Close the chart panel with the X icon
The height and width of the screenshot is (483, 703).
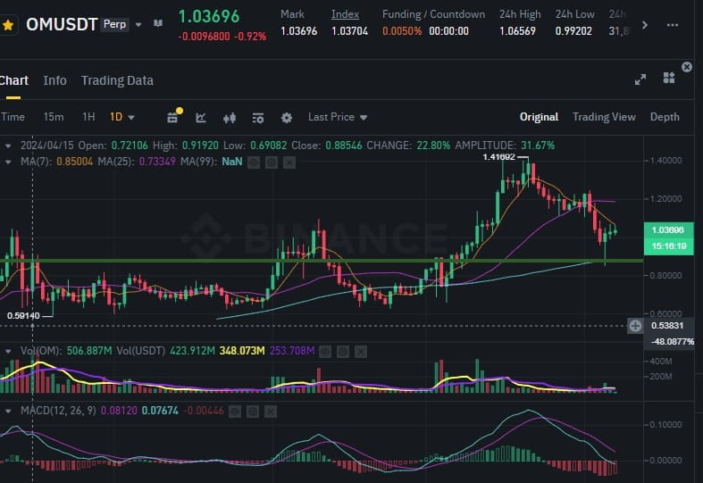pos(687,67)
